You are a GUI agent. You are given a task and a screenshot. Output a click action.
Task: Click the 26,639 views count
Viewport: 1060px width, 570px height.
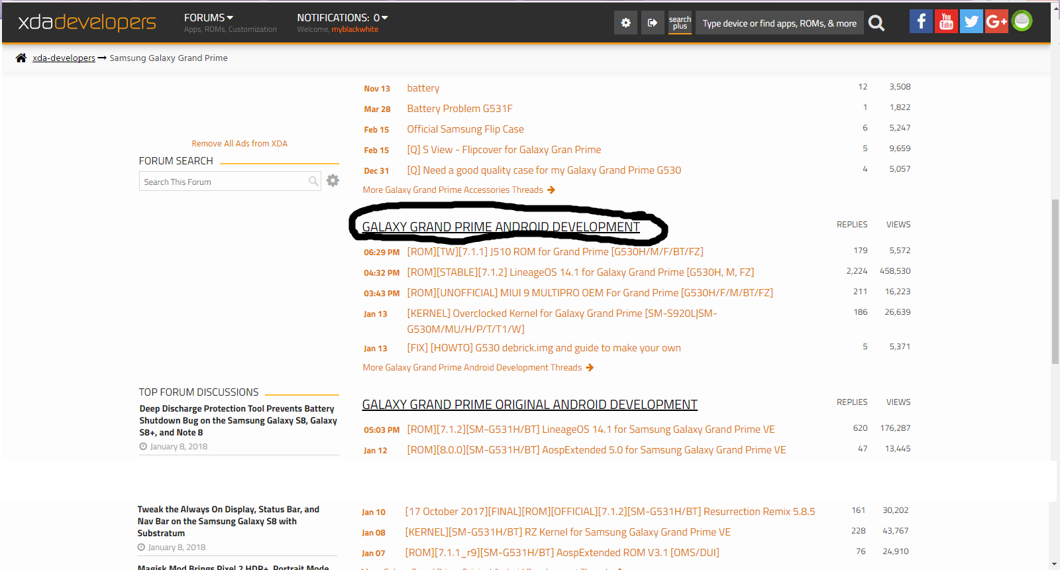click(x=898, y=312)
